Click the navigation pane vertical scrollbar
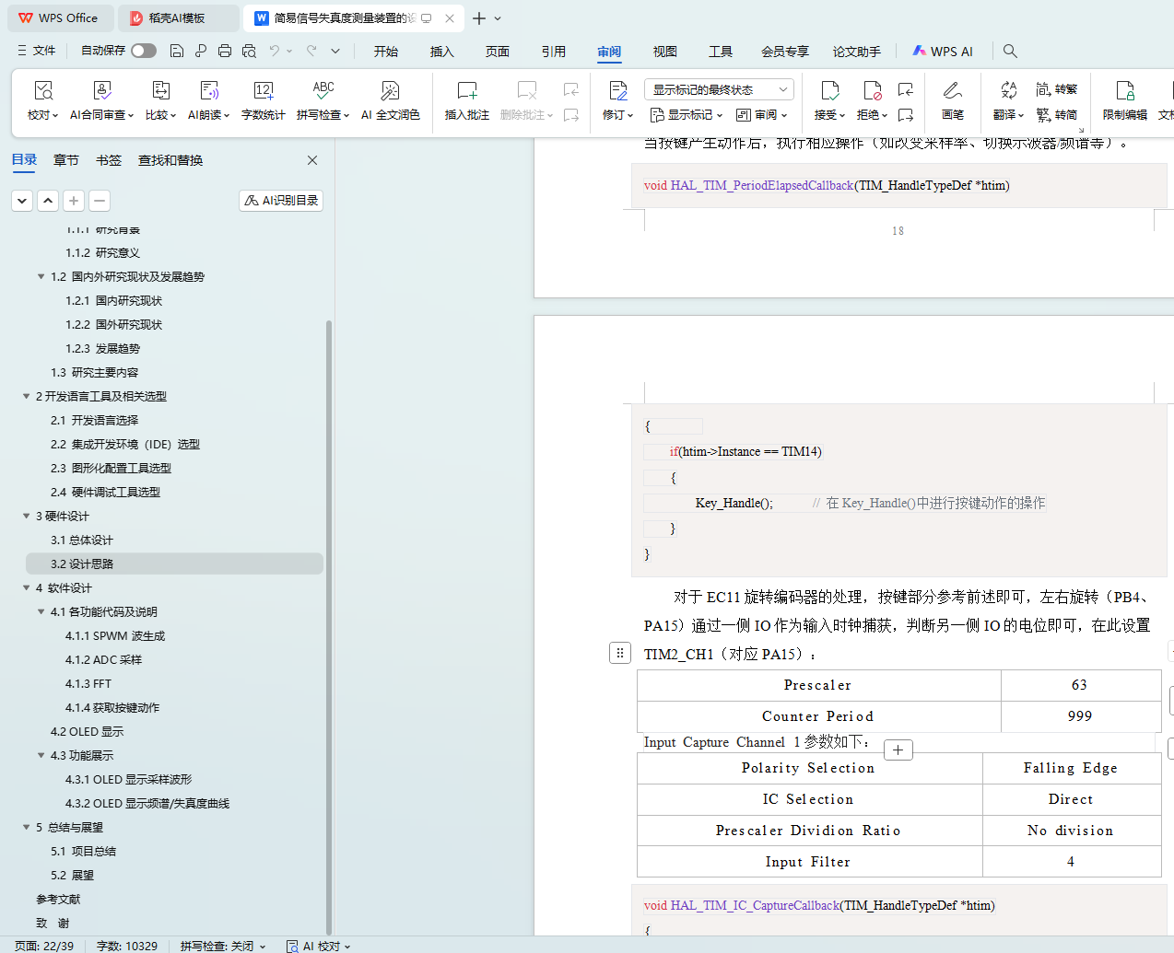Image resolution: width=1174 pixels, height=953 pixels. click(329, 552)
